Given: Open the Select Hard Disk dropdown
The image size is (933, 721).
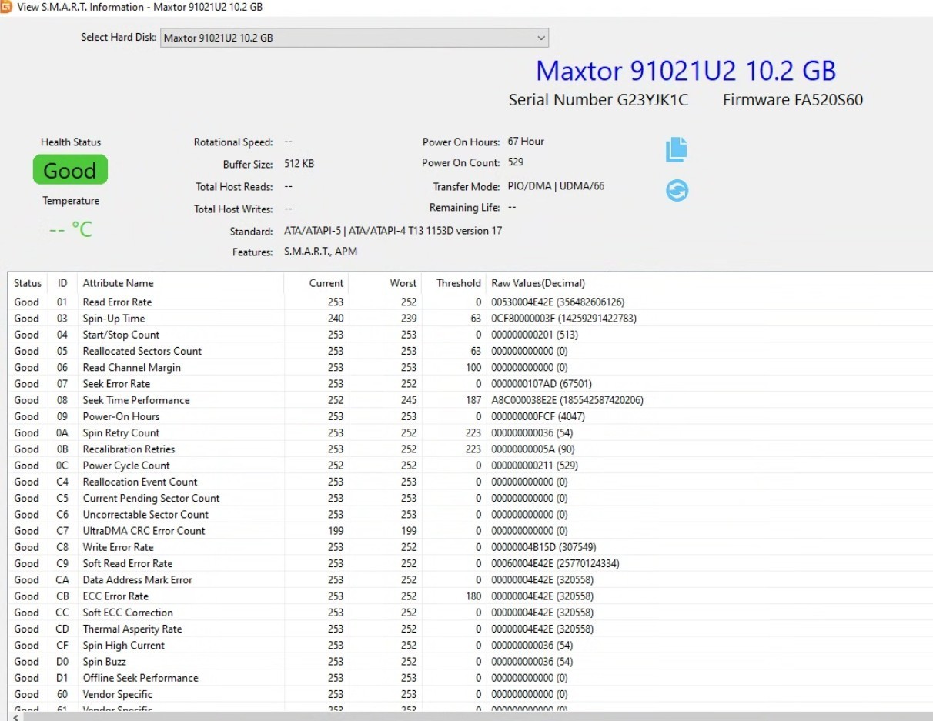Looking at the screenshot, I should 354,38.
